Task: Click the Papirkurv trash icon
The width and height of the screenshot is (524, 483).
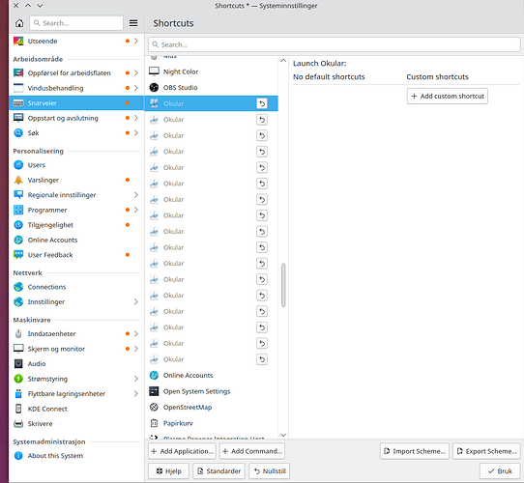Action: tap(154, 423)
